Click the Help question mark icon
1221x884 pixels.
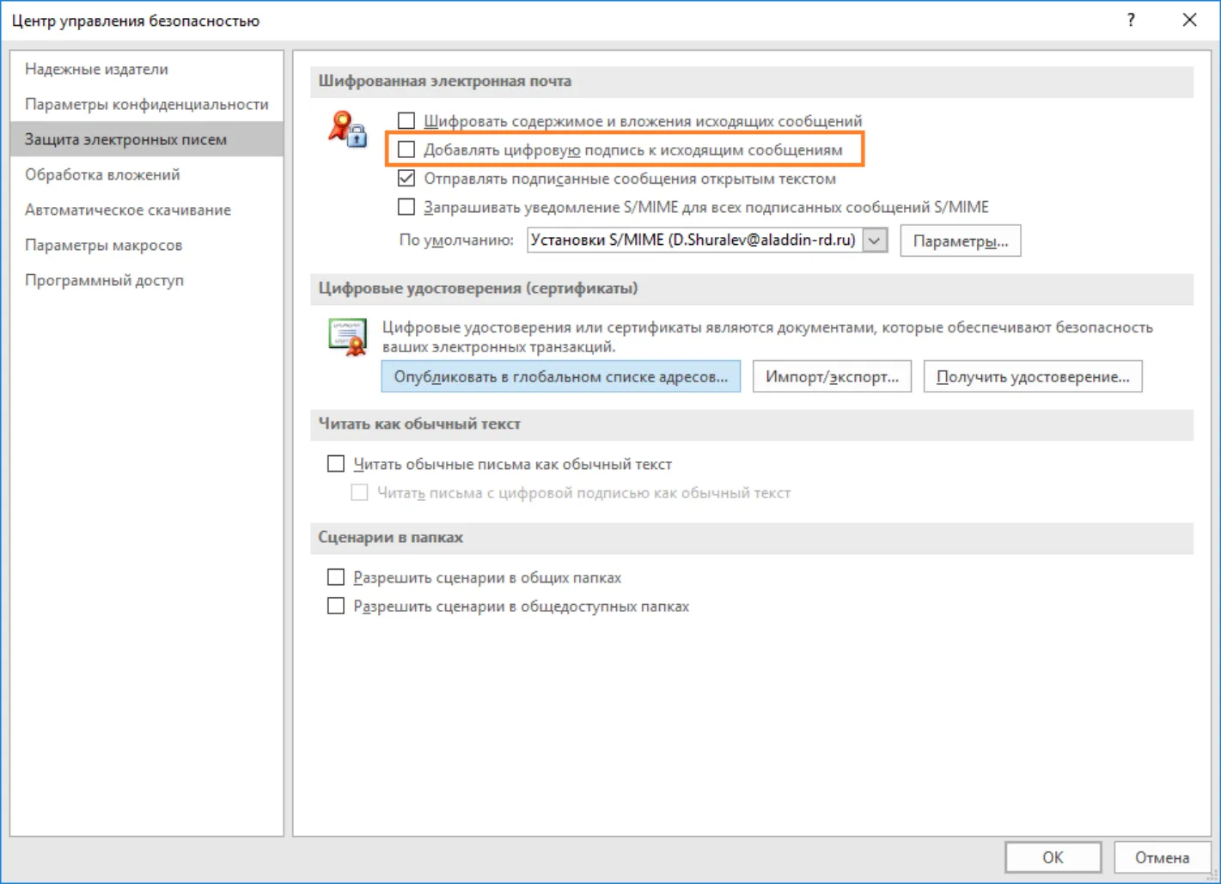click(1131, 20)
